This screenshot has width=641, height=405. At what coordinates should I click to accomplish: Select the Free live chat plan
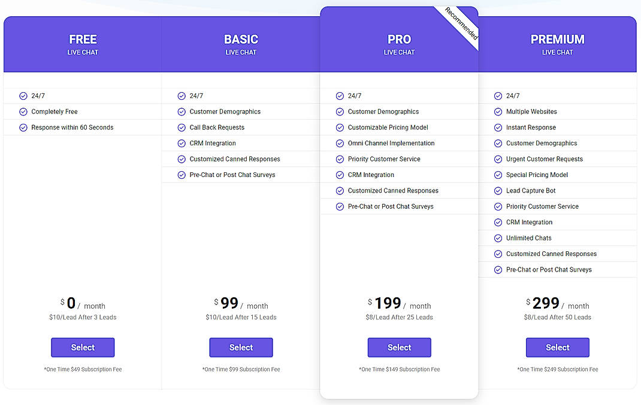pyautogui.click(x=83, y=348)
